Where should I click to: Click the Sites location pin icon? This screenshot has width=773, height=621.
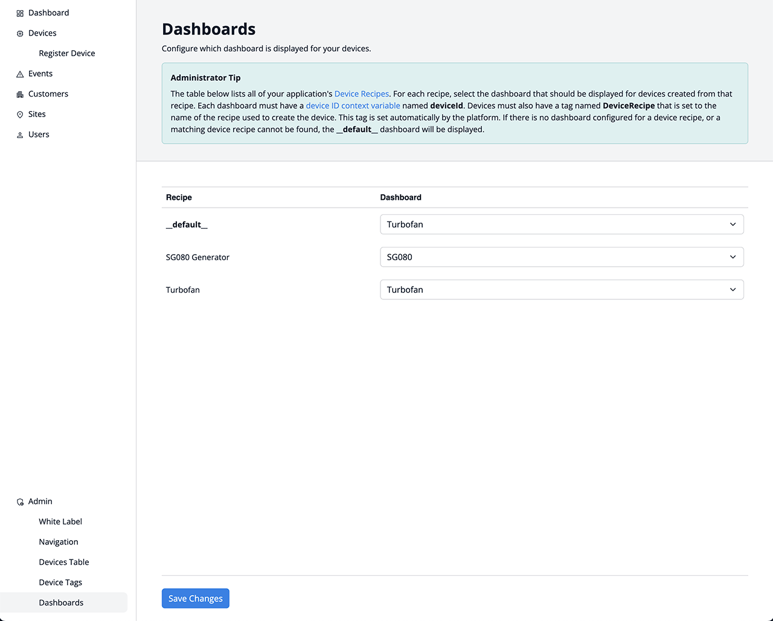click(20, 115)
